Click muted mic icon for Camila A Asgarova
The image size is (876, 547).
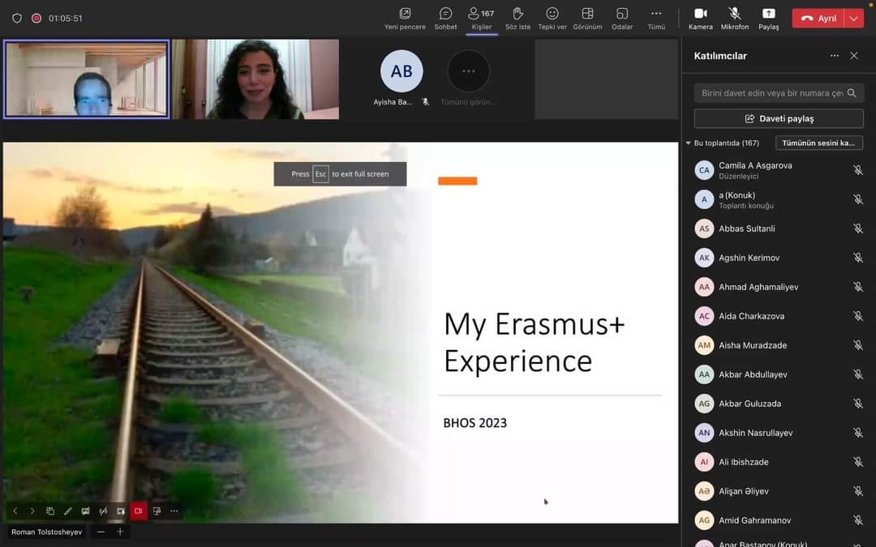pos(858,169)
